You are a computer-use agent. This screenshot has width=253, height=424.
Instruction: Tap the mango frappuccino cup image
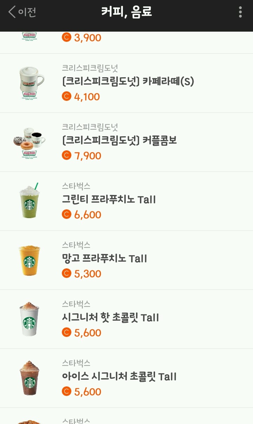[x=30, y=260]
